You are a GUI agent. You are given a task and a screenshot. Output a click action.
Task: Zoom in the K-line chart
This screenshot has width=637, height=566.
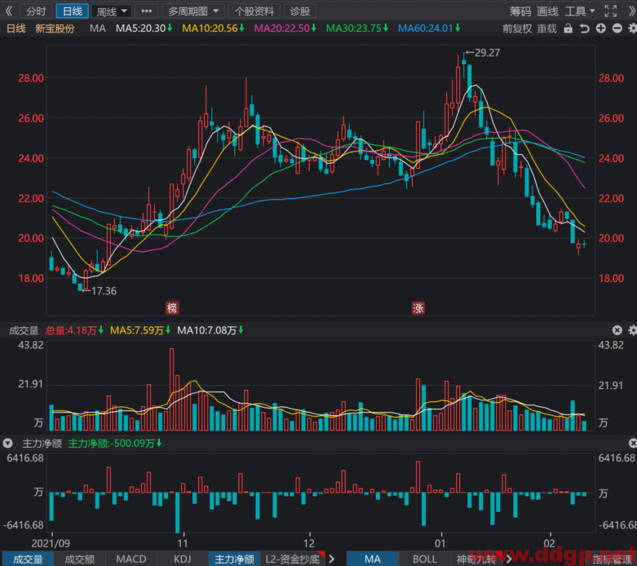point(601,29)
